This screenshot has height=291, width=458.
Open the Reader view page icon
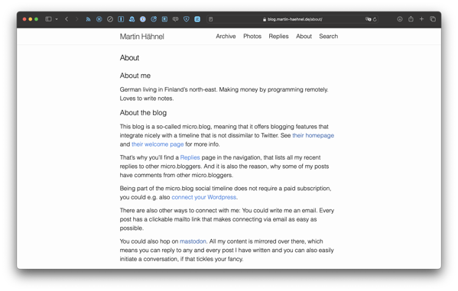pos(210,19)
